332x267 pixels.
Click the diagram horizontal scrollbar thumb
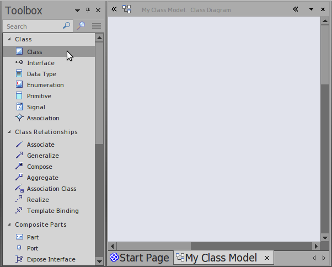[154, 246]
